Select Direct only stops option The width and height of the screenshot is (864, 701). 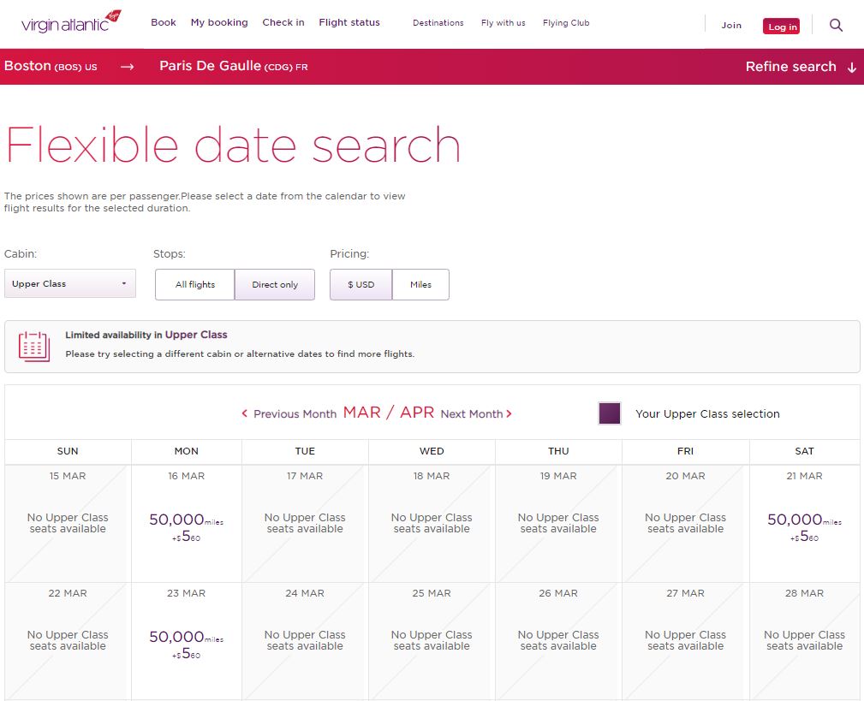tap(275, 284)
